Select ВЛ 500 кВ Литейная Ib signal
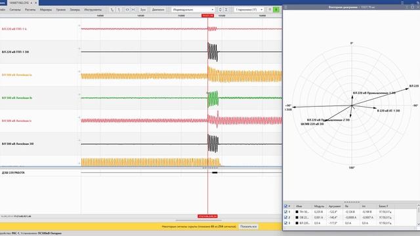The image size is (420, 236). click(x=17, y=98)
